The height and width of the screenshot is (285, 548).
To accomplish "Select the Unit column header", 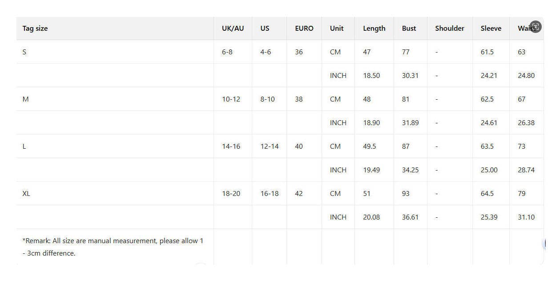I will click(x=337, y=28).
